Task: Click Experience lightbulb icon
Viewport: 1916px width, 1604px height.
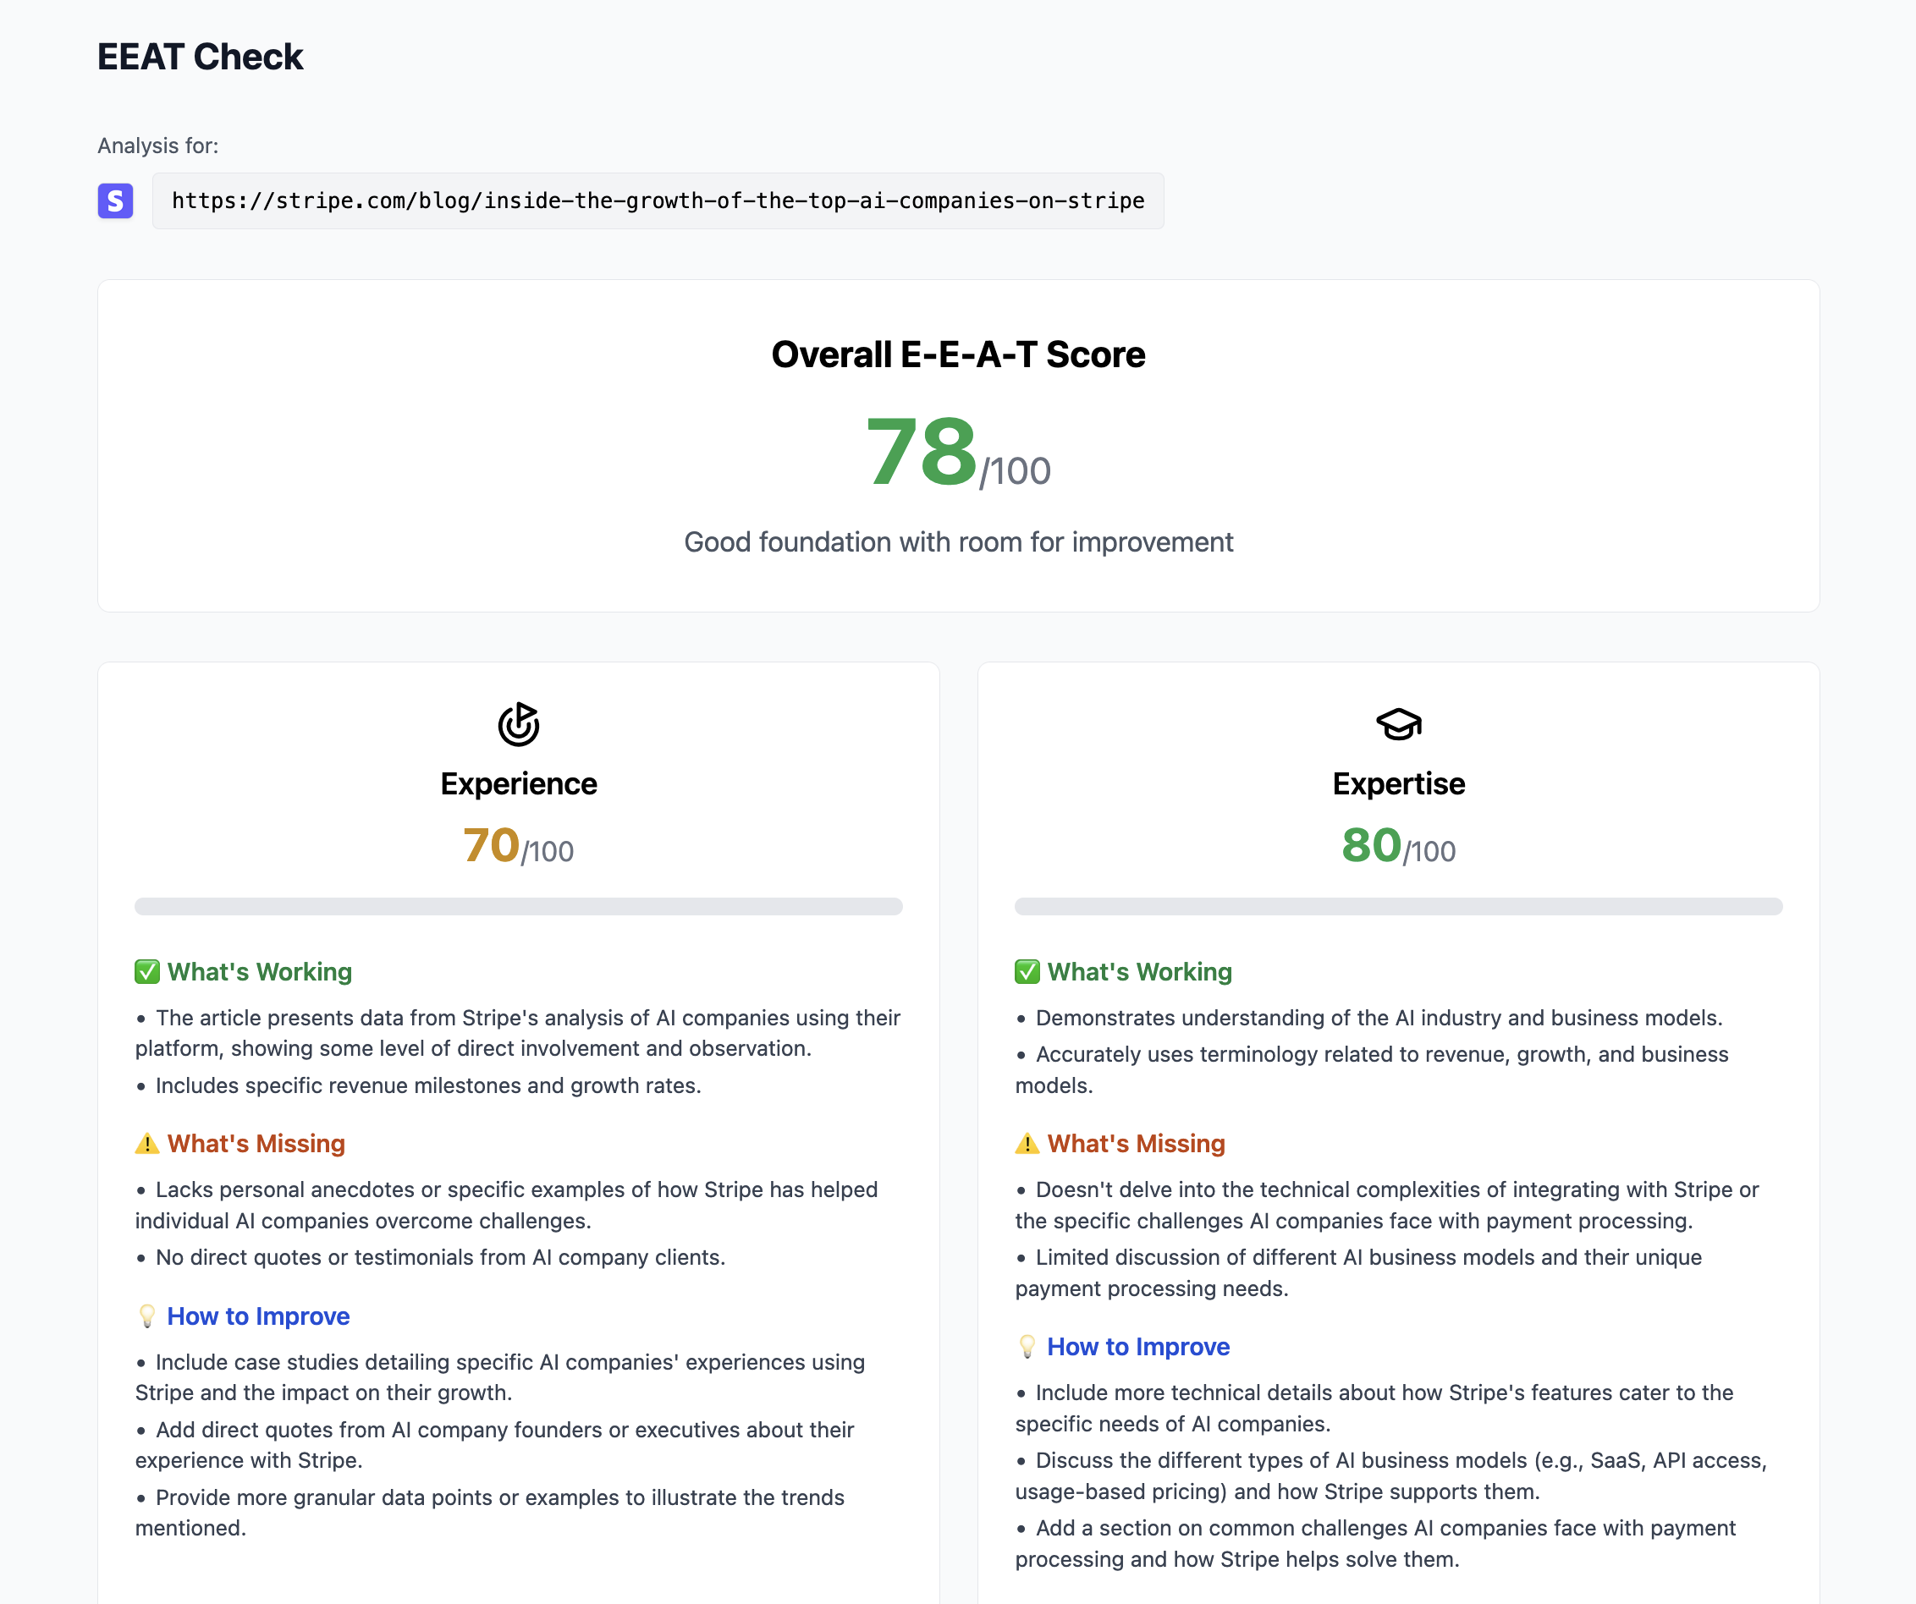Action: (147, 1316)
